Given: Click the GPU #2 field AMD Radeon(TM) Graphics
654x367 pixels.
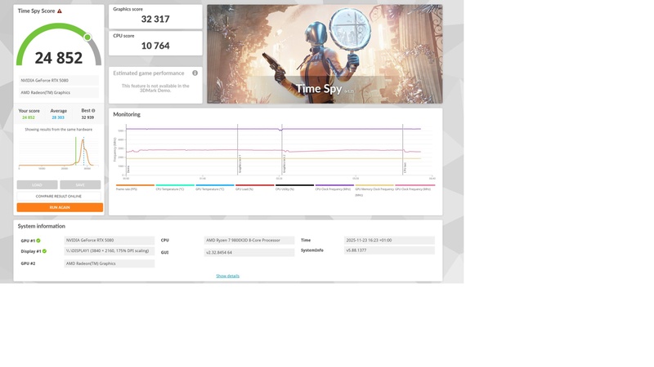Looking at the screenshot, I should [110, 263].
